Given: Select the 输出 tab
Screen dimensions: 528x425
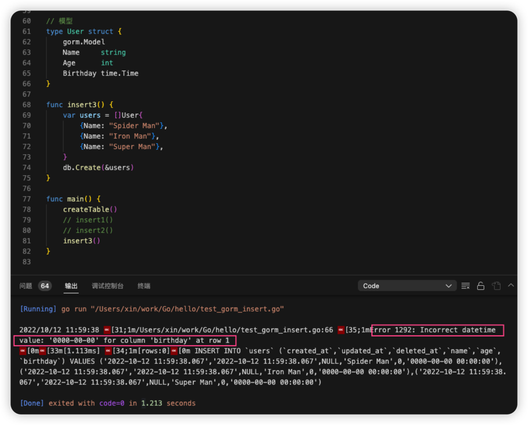Looking at the screenshot, I should pos(71,286).
